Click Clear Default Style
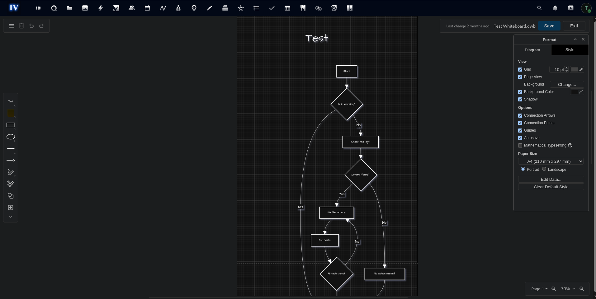This screenshot has height=299, width=596. [x=551, y=187]
